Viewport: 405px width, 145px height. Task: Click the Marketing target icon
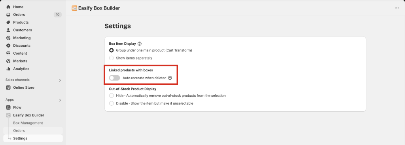pyautogui.click(x=8, y=38)
